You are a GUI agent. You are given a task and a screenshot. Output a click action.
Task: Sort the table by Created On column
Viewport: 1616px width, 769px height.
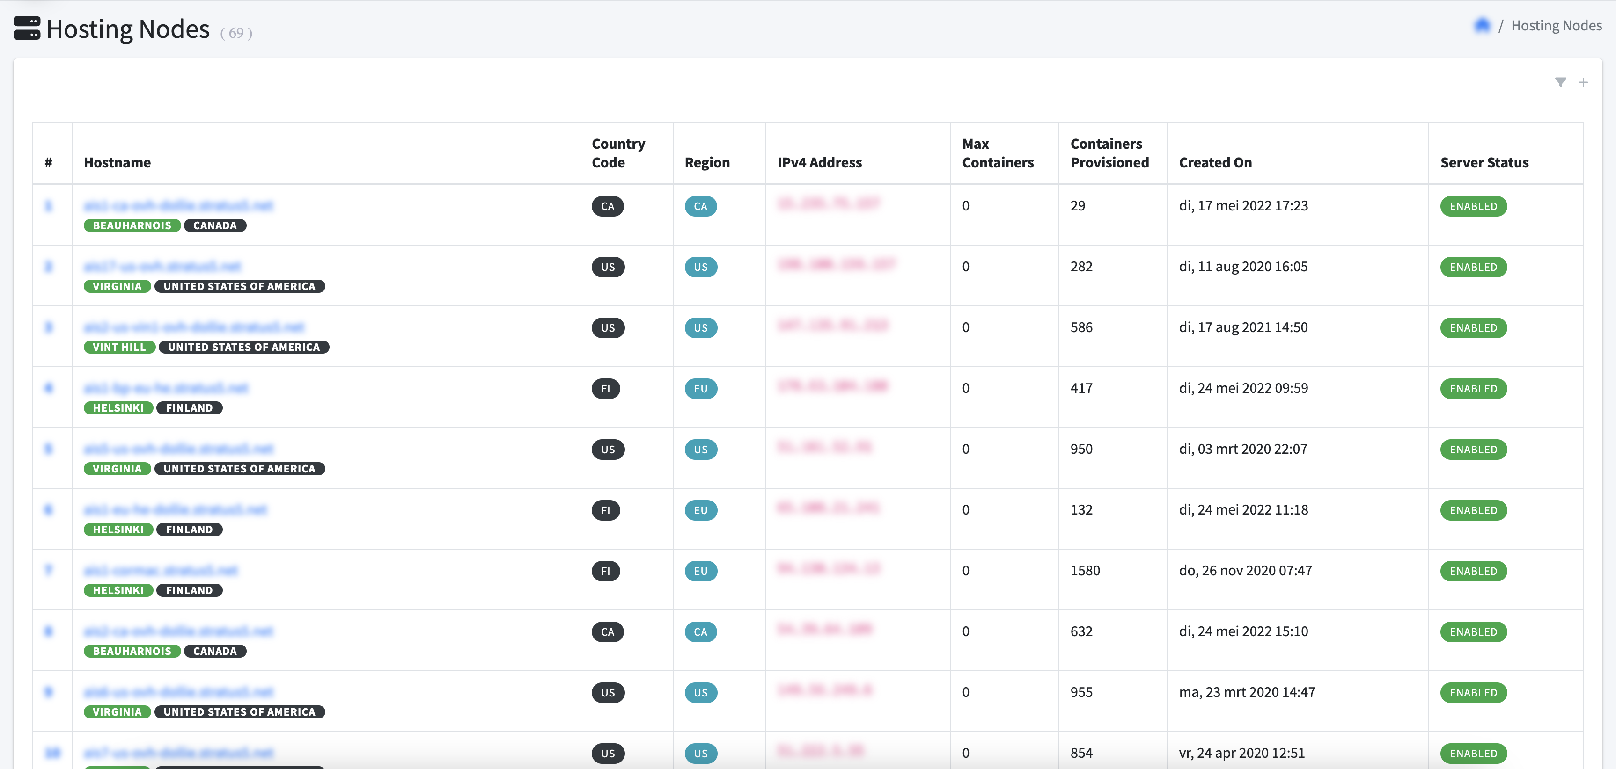tap(1215, 162)
